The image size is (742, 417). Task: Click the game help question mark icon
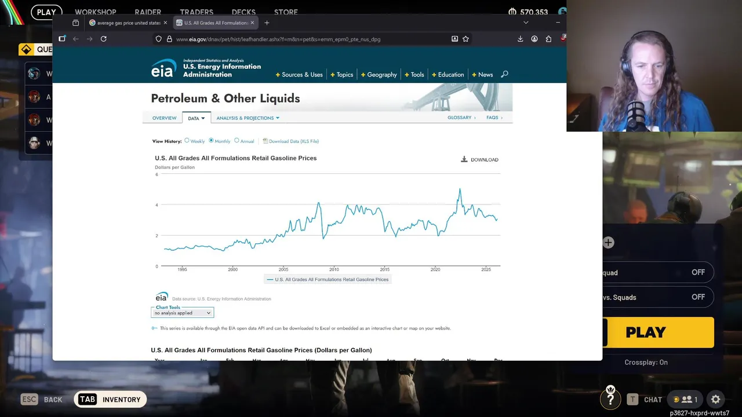click(610, 398)
